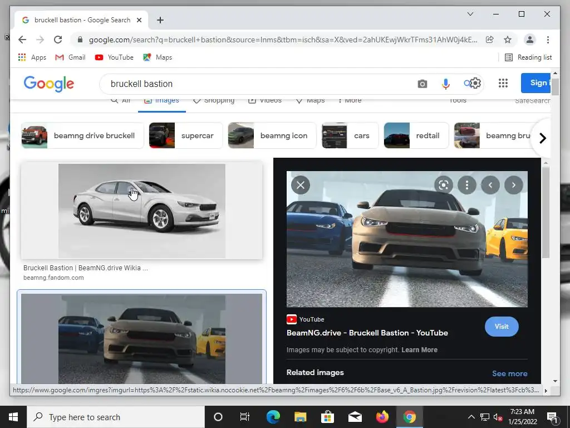
Task: Reload the page with refresh icon
Action: 58,40
